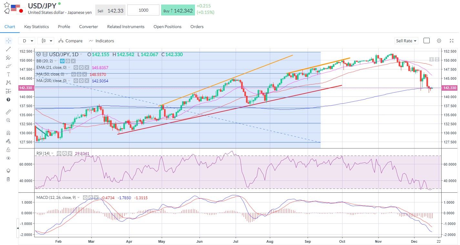The width and height of the screenshot is (460, 245).
Task: Collapse the chart legend with circled chevron
Action: click(x=39, y=54)
